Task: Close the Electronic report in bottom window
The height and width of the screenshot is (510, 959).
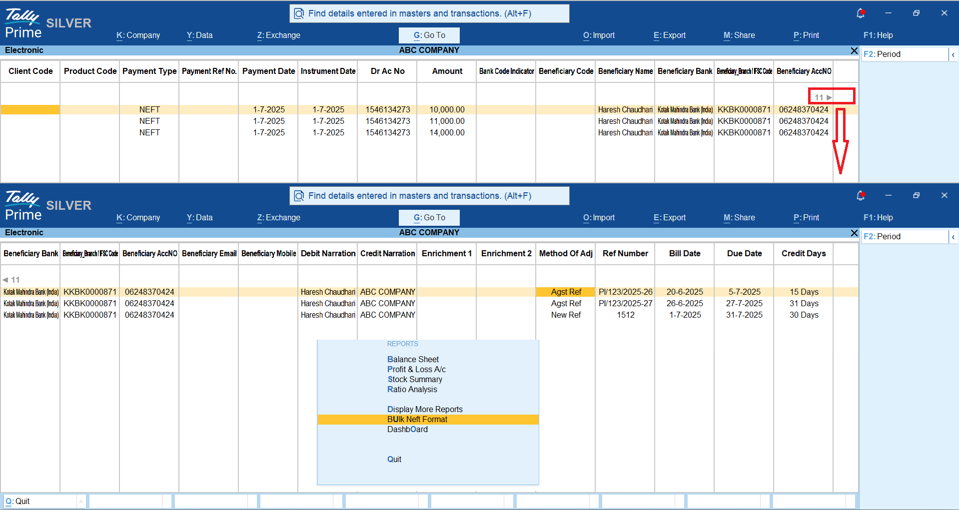Action: [x=854, y=233]
